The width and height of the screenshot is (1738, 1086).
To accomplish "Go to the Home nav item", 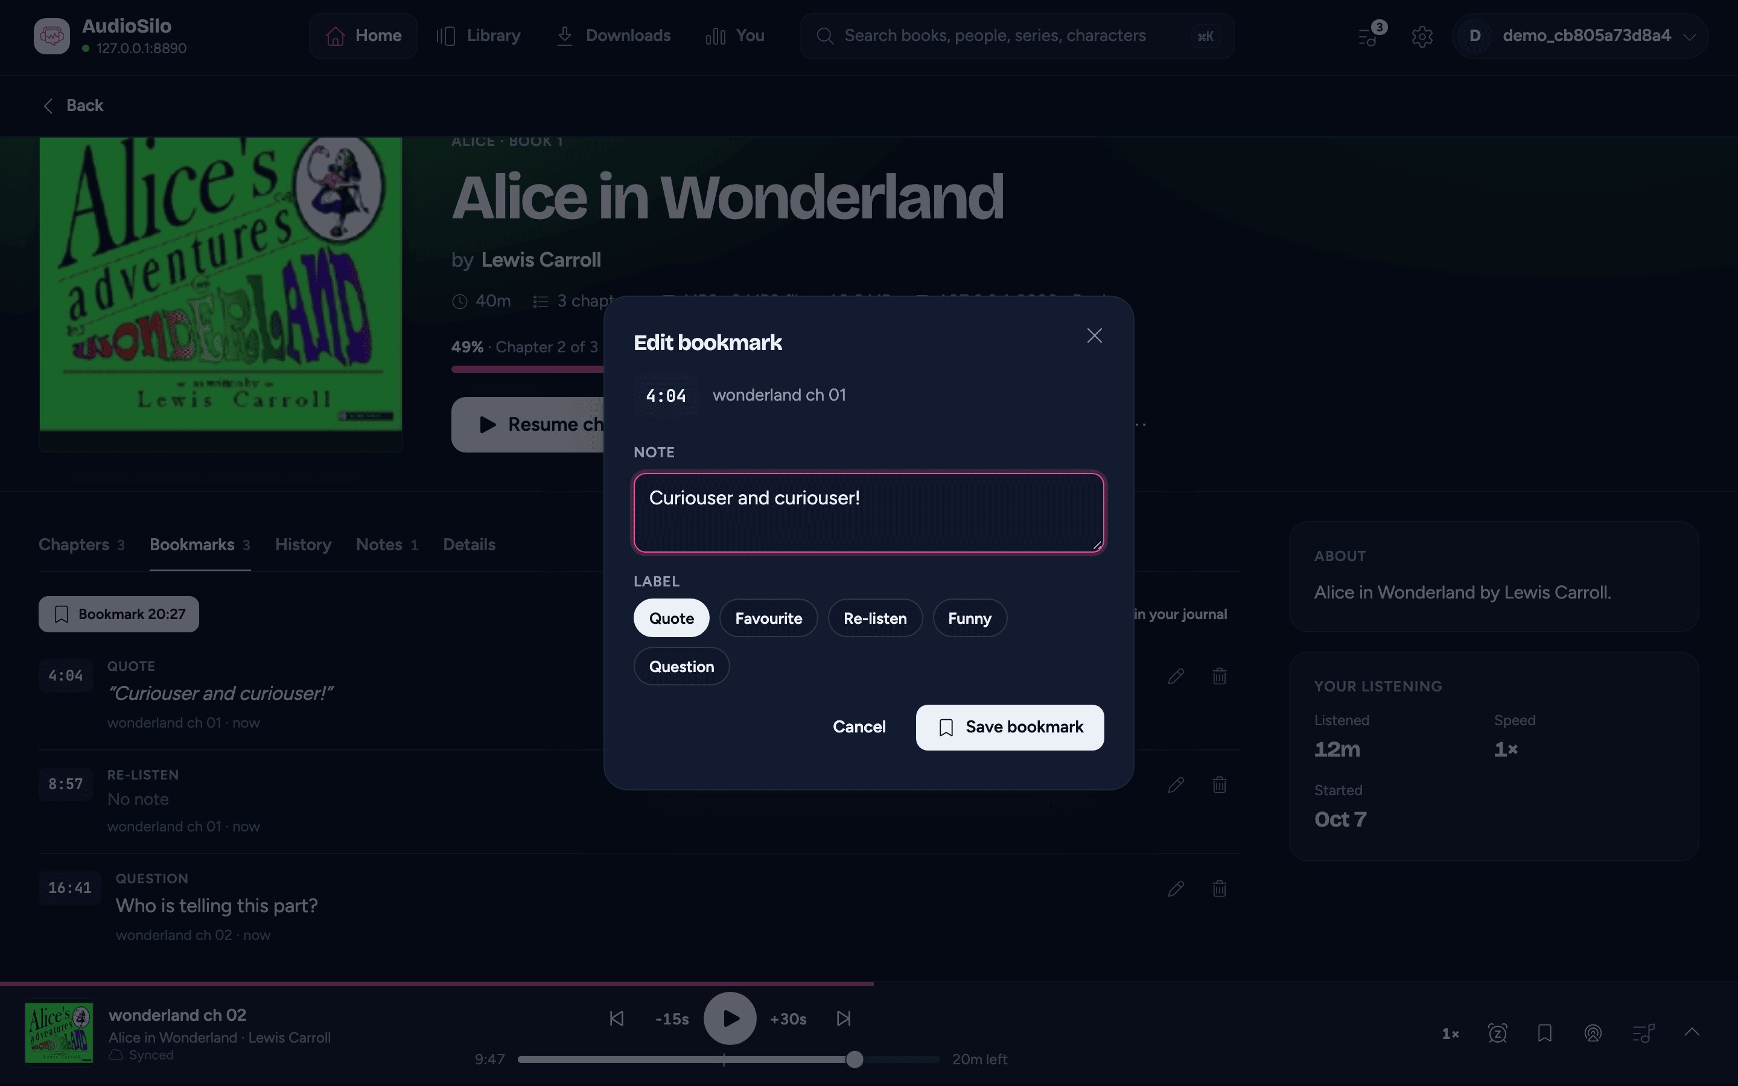I will click(363, 36).
